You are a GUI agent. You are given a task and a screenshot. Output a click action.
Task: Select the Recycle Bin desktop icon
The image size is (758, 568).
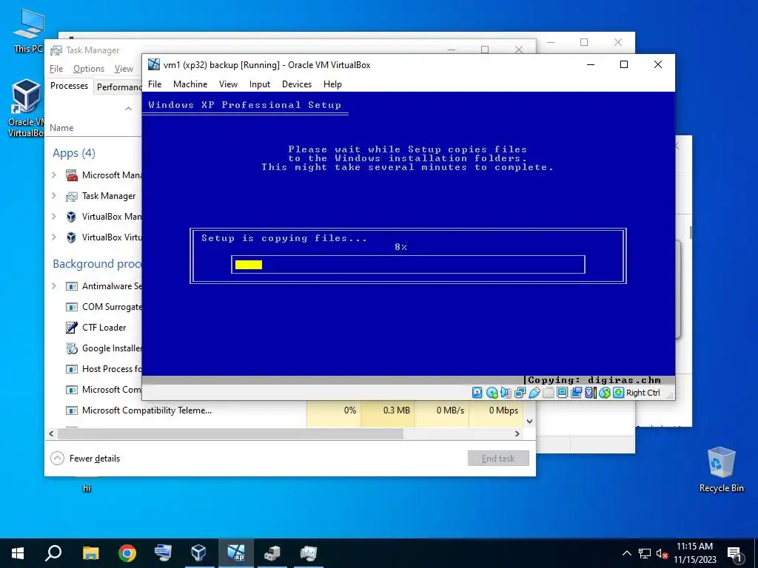[721, 470]
